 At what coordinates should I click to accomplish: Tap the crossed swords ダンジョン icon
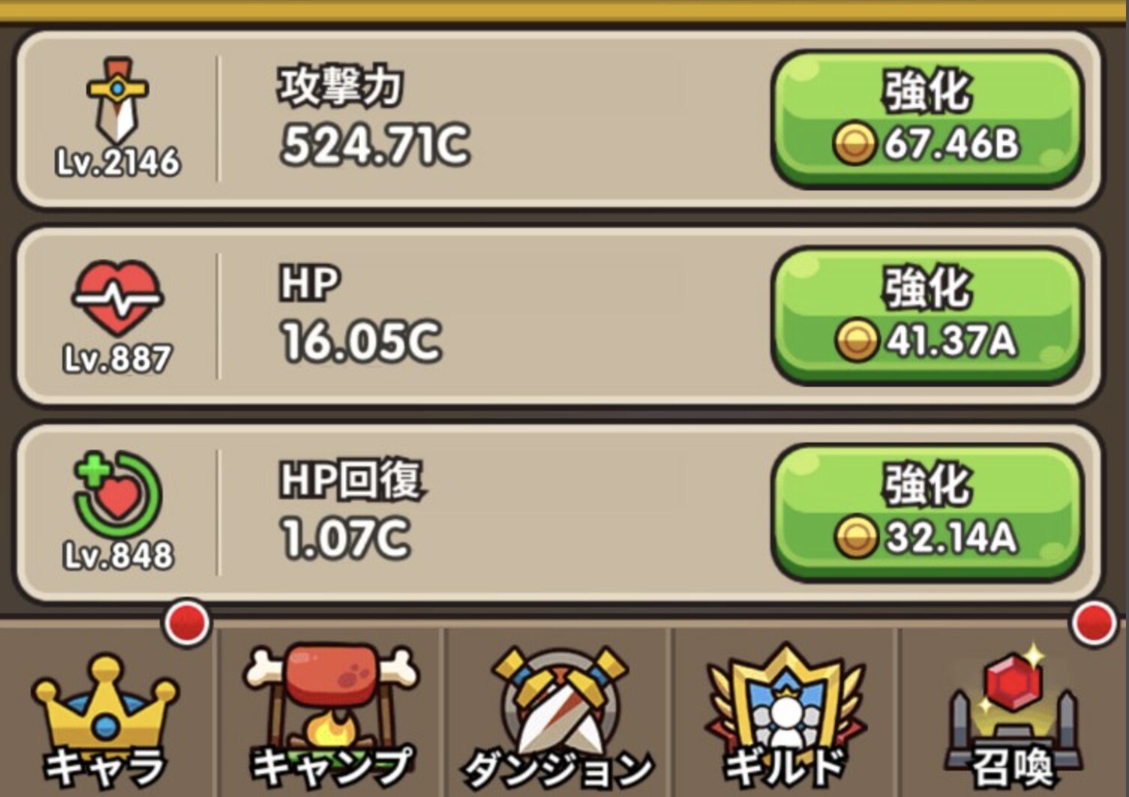[559, 697]
